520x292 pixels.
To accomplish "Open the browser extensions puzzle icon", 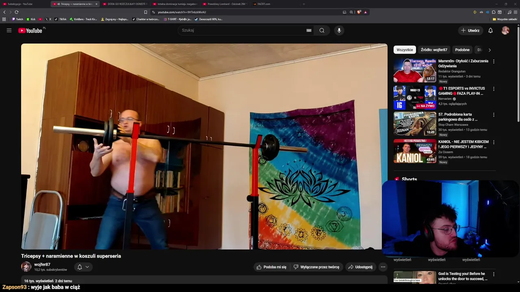I will (494, 12).
